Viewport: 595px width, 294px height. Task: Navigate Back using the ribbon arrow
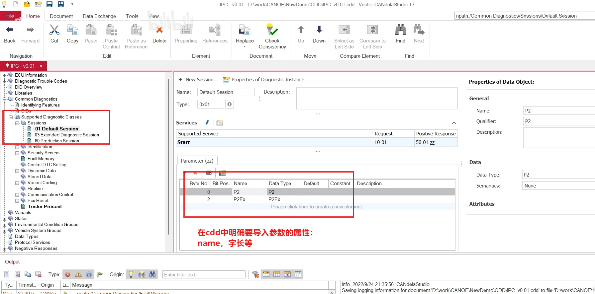10,34
